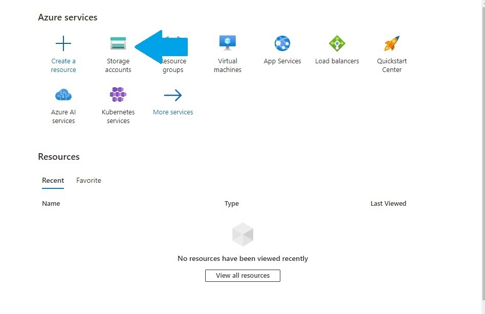Click the Kubernetes services label
Screen dimensions: 485x314
[118, 116]
